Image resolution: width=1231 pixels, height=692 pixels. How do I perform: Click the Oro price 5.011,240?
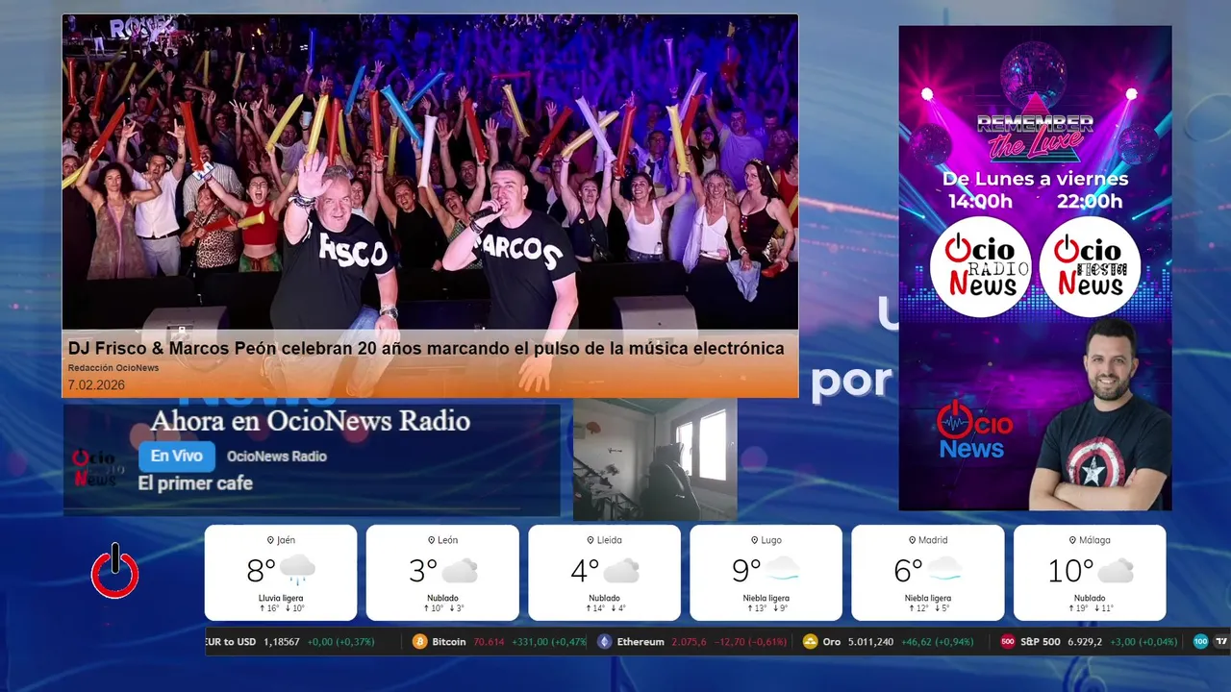click(870, 642)
